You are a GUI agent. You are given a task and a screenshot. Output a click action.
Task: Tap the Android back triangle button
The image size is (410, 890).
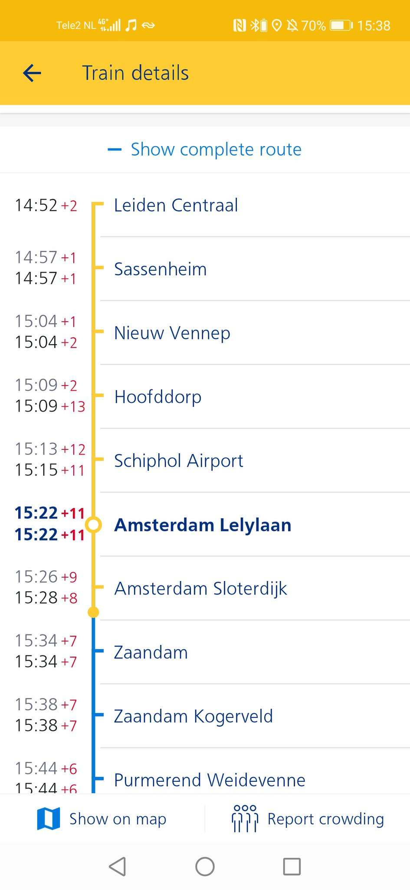pyautogui.click(x=118, y=867)
